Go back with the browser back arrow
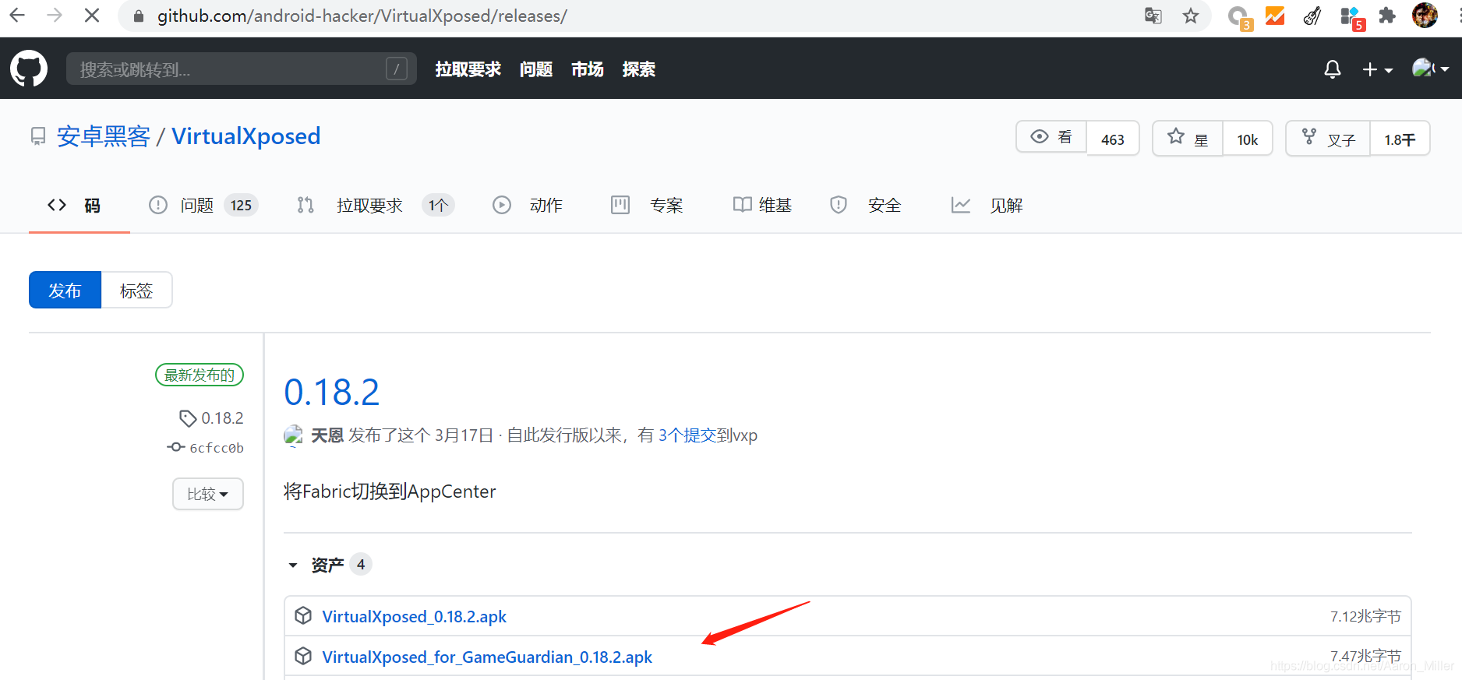 coord(17,16)
